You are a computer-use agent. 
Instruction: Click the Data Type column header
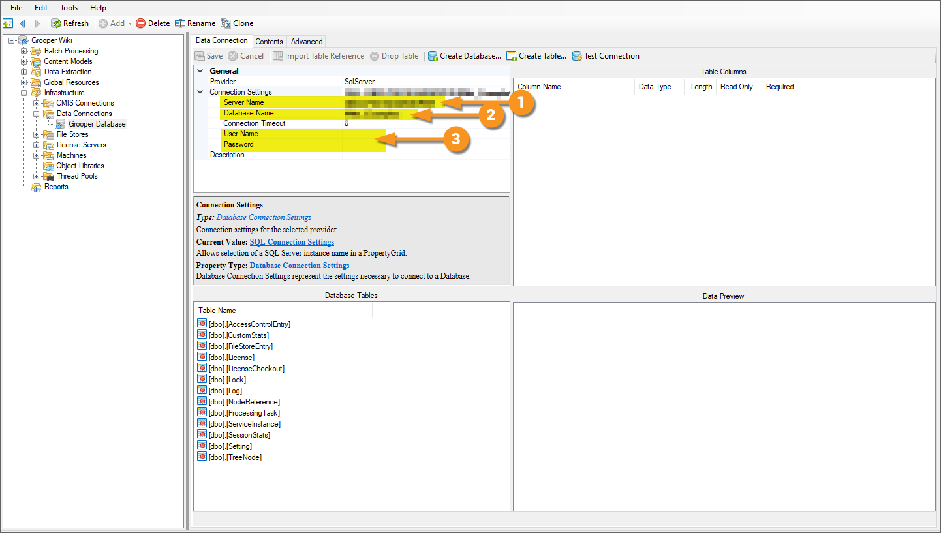(x=659, y=87)
